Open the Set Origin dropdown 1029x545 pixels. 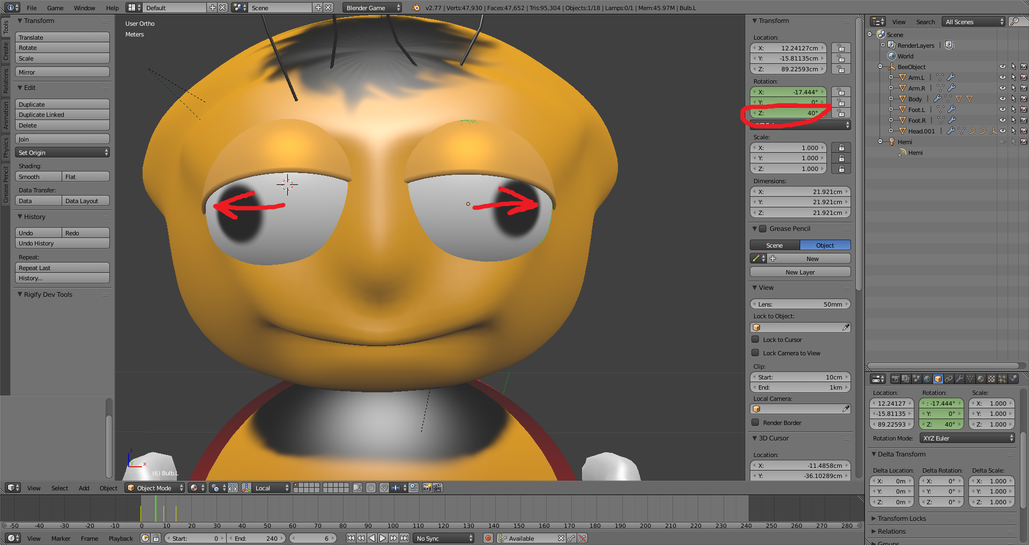coord(62,153)
